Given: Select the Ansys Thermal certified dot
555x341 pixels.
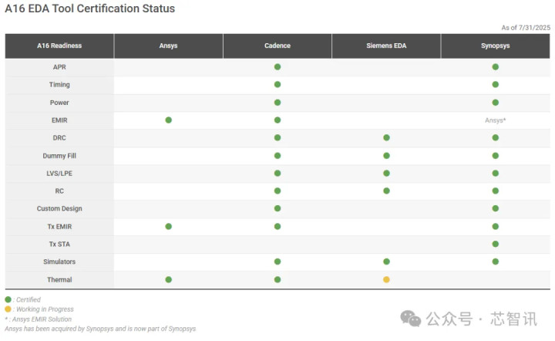Looking at the screenshot, I should 168,279.
